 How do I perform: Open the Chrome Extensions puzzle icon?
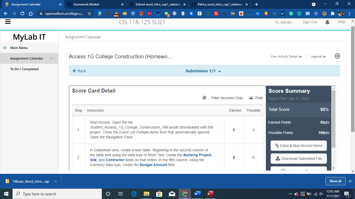click(x=332, y=13)
